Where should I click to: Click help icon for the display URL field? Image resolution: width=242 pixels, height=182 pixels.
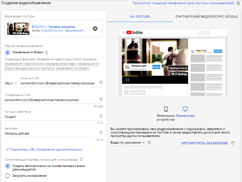[101, 99]
